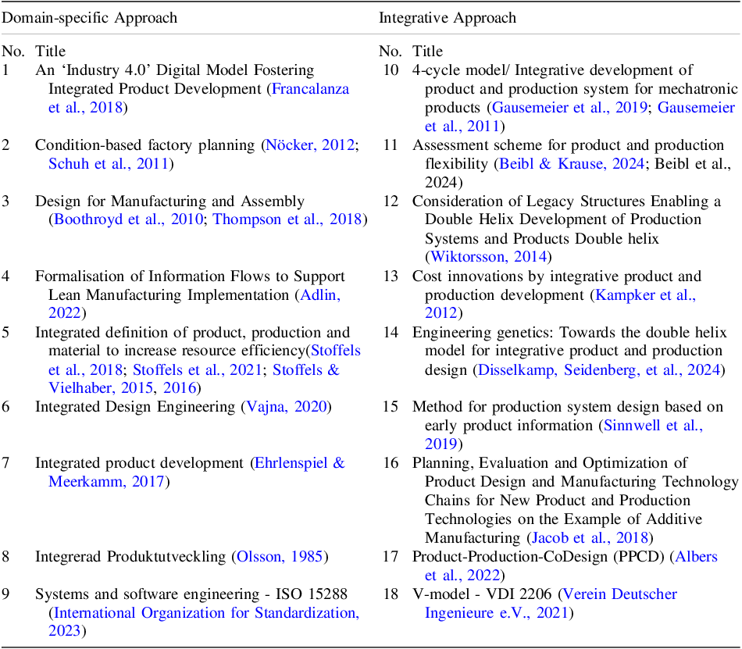The height and width of the screenshot is (649, 742).
Task: Open the Albers et al., 2022 reference
Action: tap(696, 556)
